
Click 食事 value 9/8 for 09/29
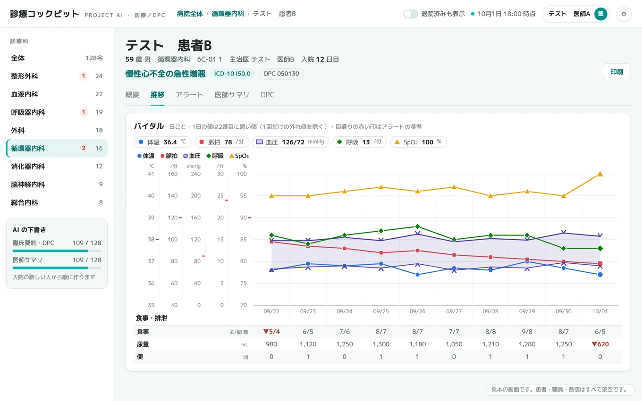coord(527,332)
